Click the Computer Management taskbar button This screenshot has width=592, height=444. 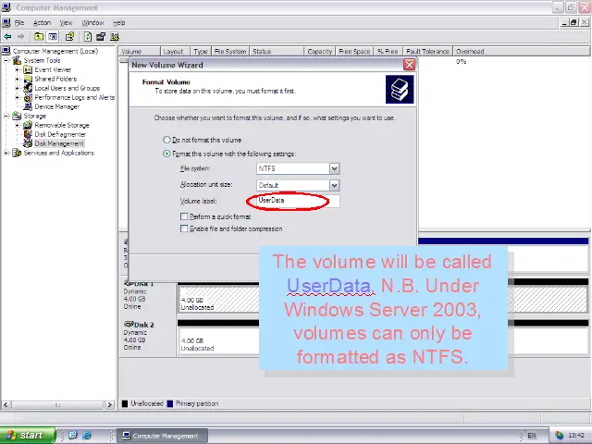coord(162,436)
